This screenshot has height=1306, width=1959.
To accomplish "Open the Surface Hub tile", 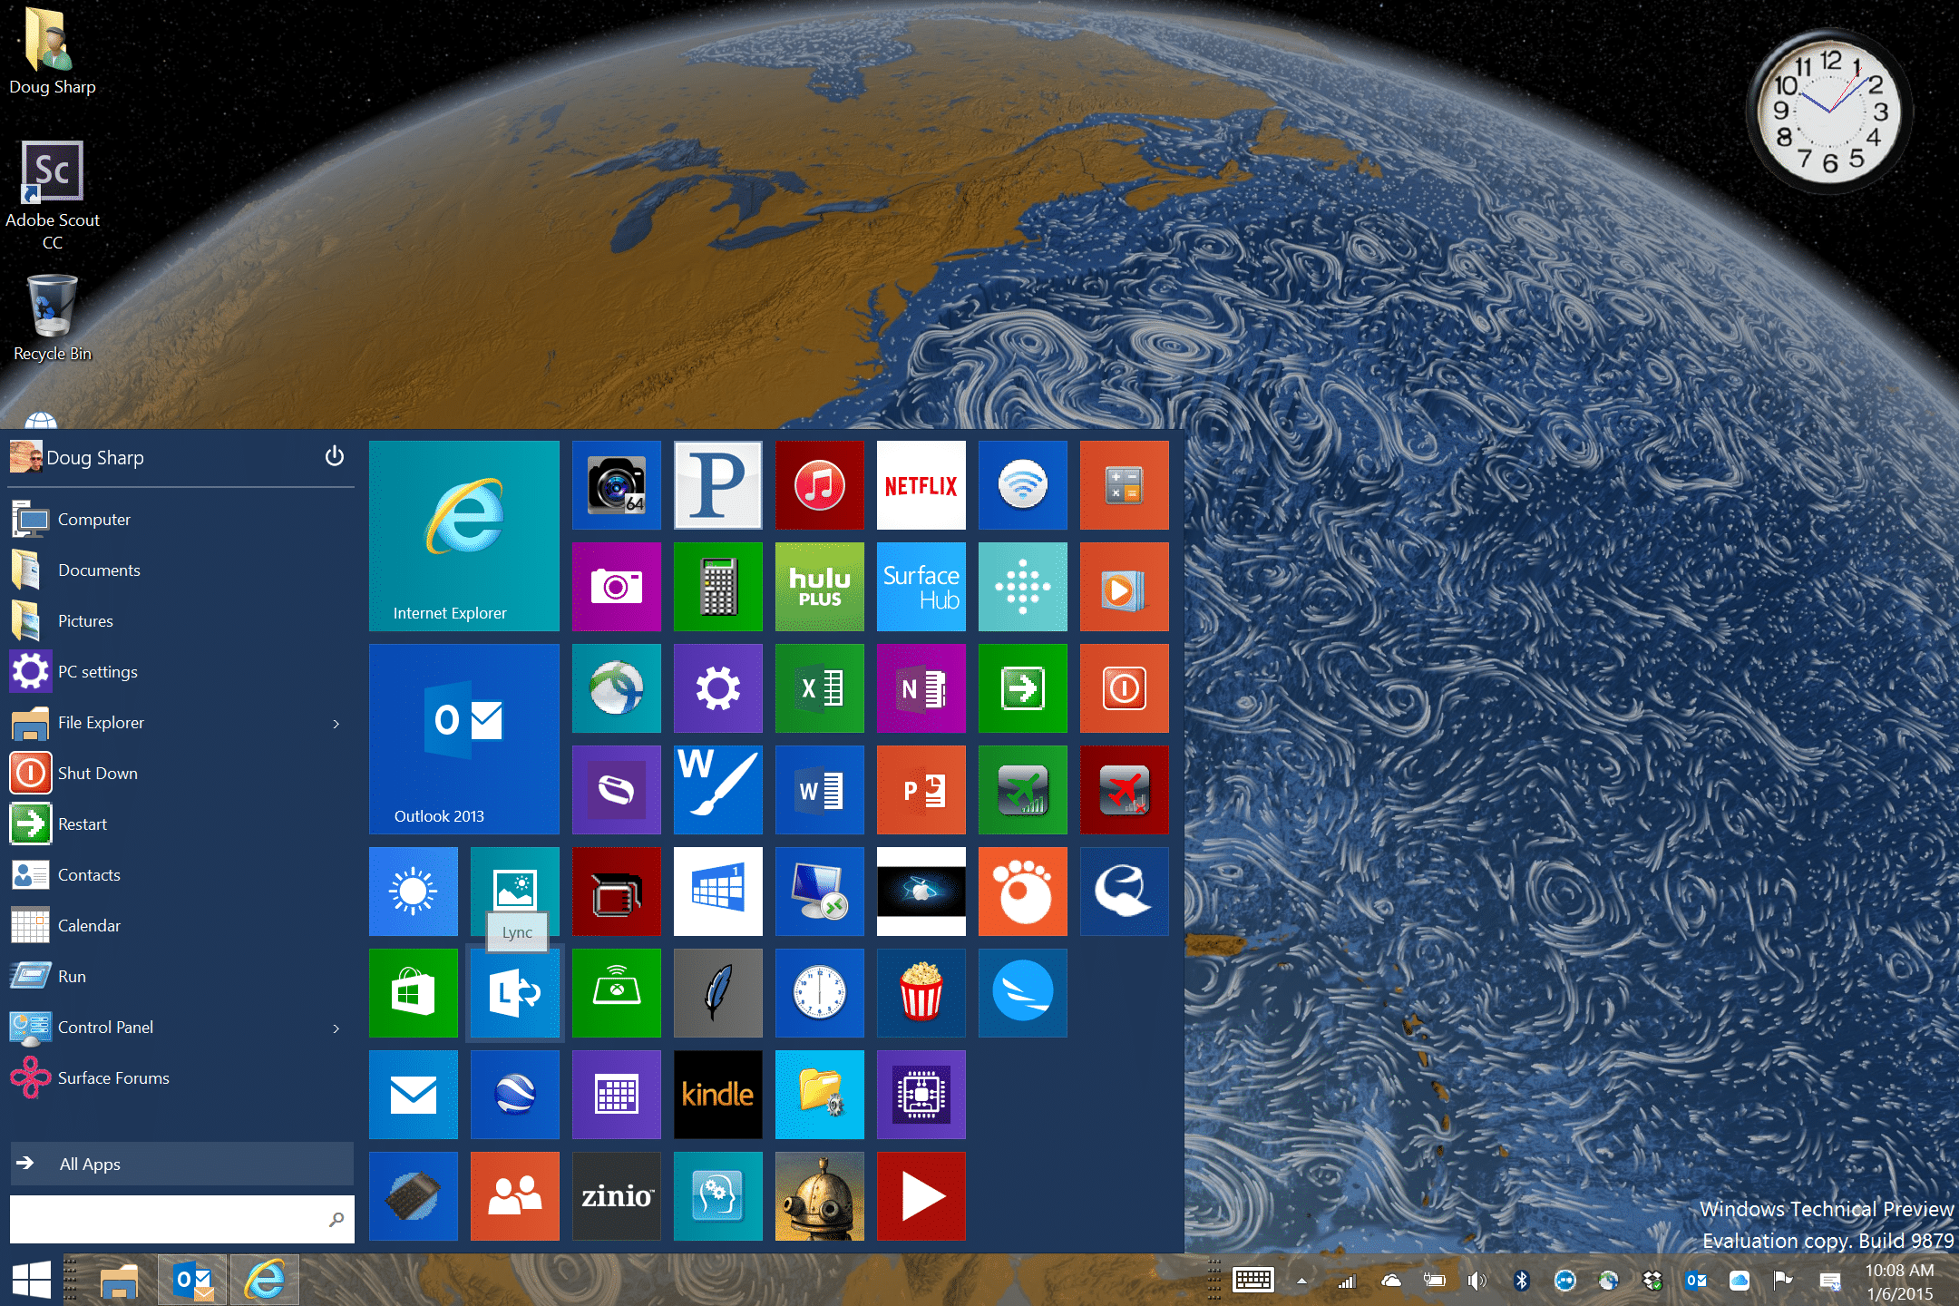I will tap(921, 587).
